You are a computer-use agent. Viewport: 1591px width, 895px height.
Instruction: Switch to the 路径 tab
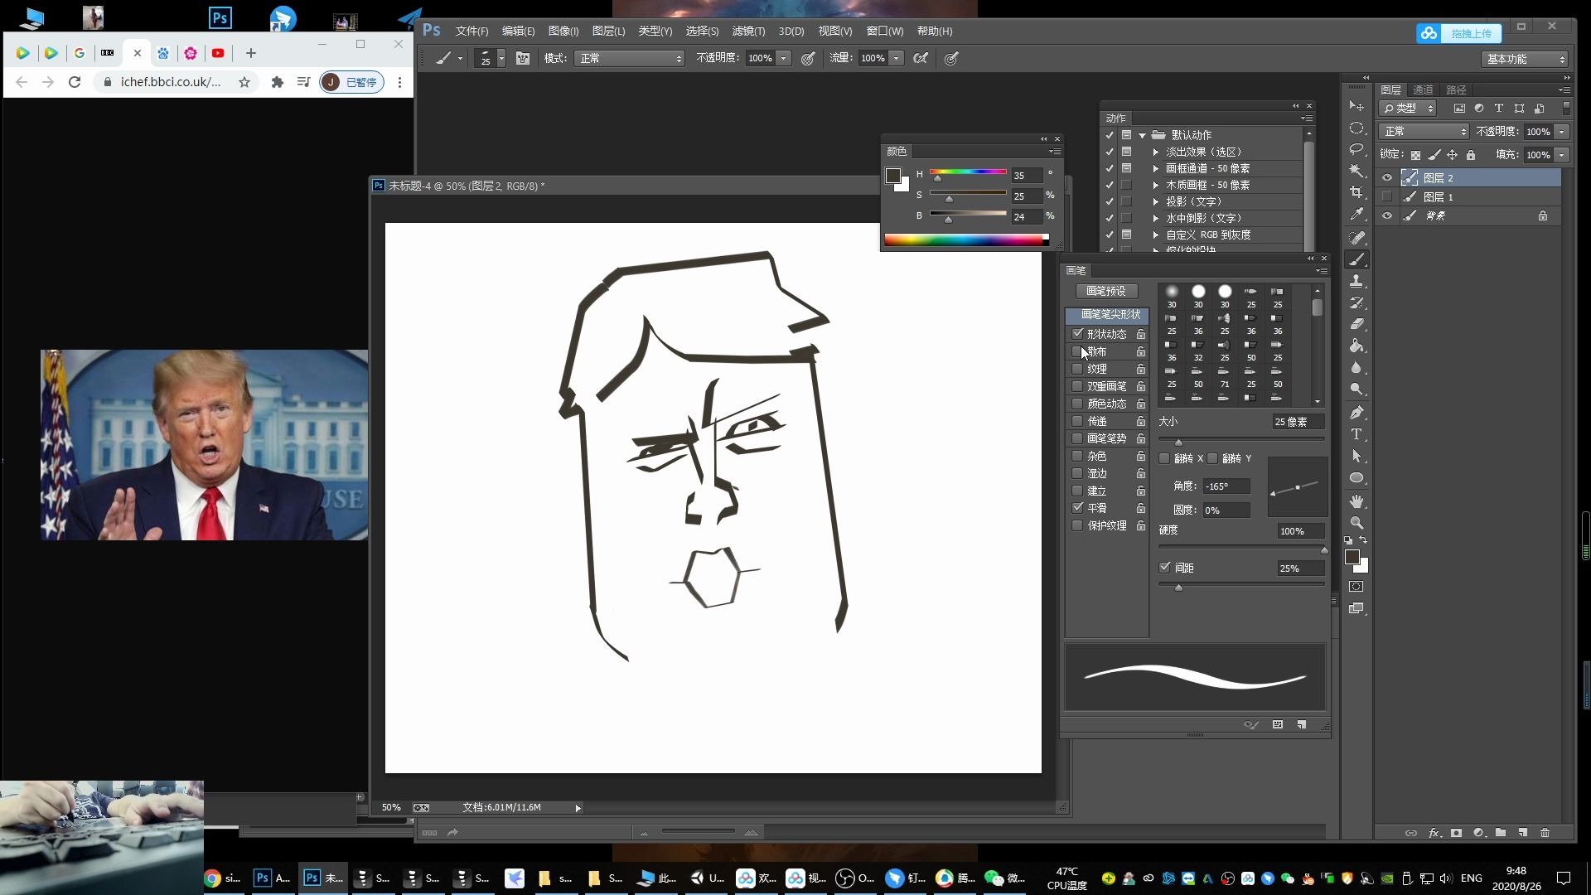(x=1456, y=89)
